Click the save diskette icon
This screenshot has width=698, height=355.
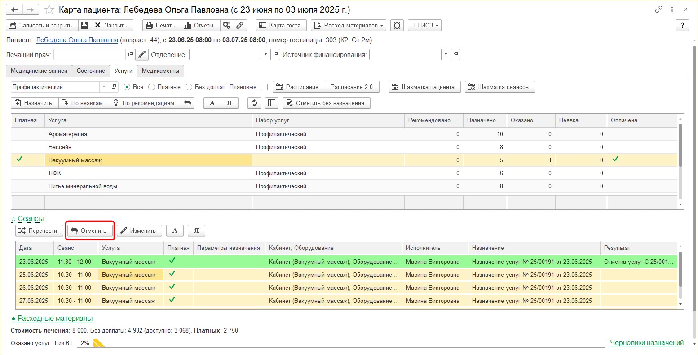tap(84, 25)
